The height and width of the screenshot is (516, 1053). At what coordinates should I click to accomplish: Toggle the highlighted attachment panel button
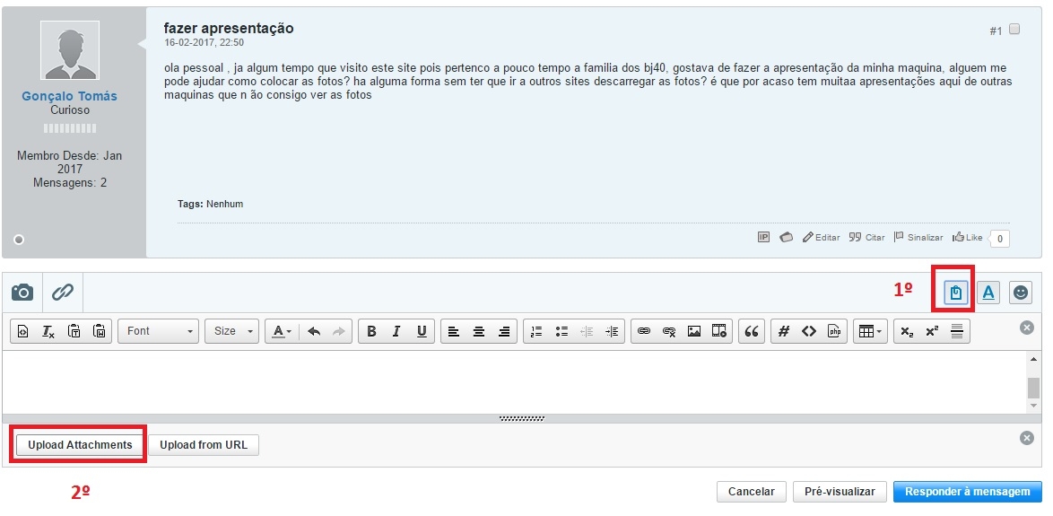tap(955, 293)
